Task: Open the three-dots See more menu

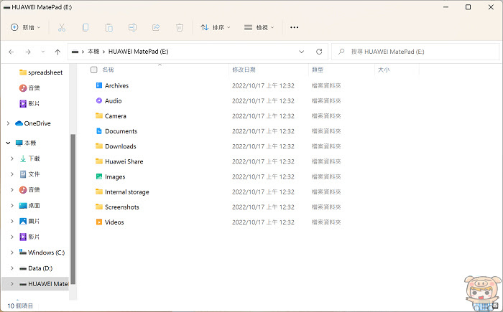Action: click(x=294, y=27)
